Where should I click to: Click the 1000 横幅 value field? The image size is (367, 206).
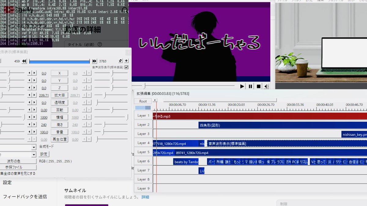tap(44, 117)
